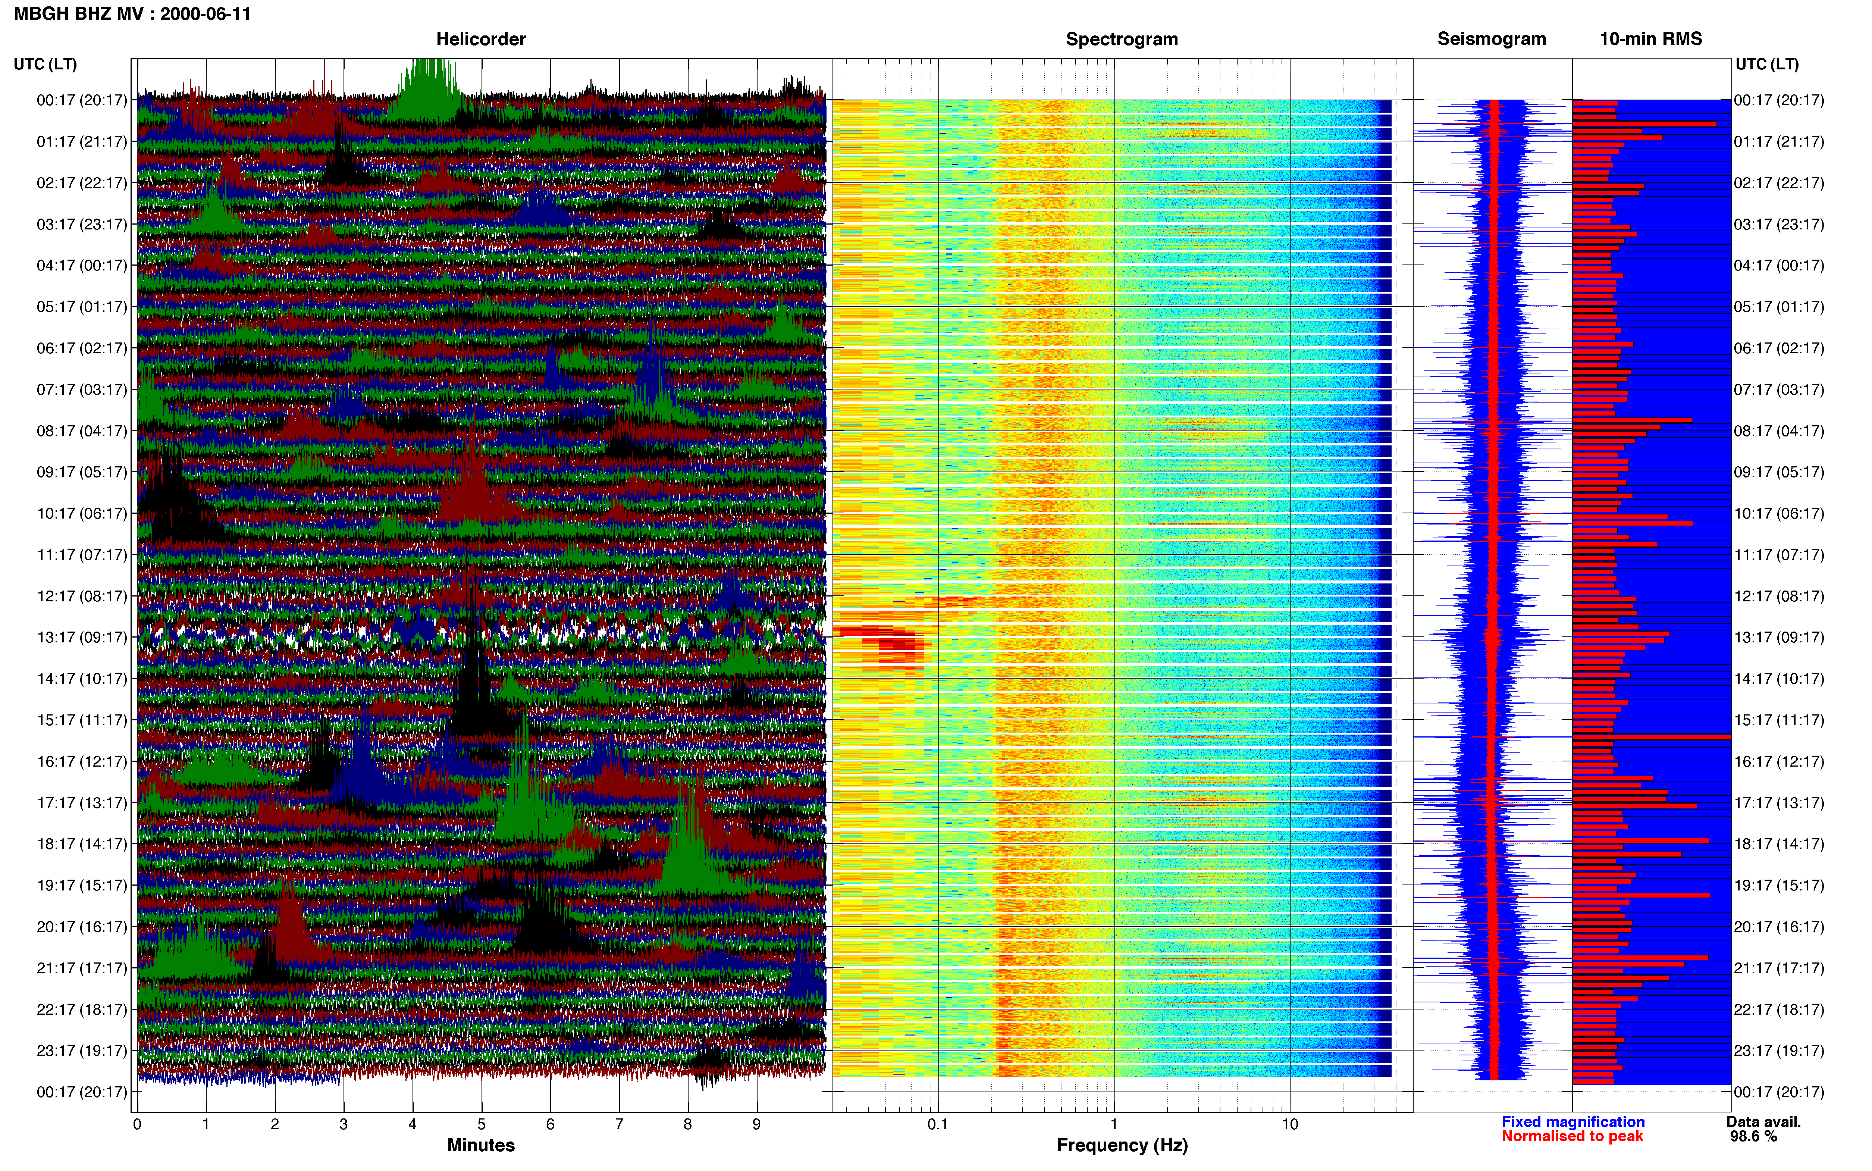Click the "19:17 (15:17)" RMS-side time label
Viewport: 1872px width, 1171px height.
coord(1779,885)
